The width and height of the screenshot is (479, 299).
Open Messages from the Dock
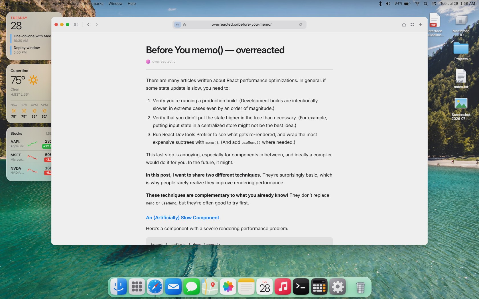[x=192, y=286]
